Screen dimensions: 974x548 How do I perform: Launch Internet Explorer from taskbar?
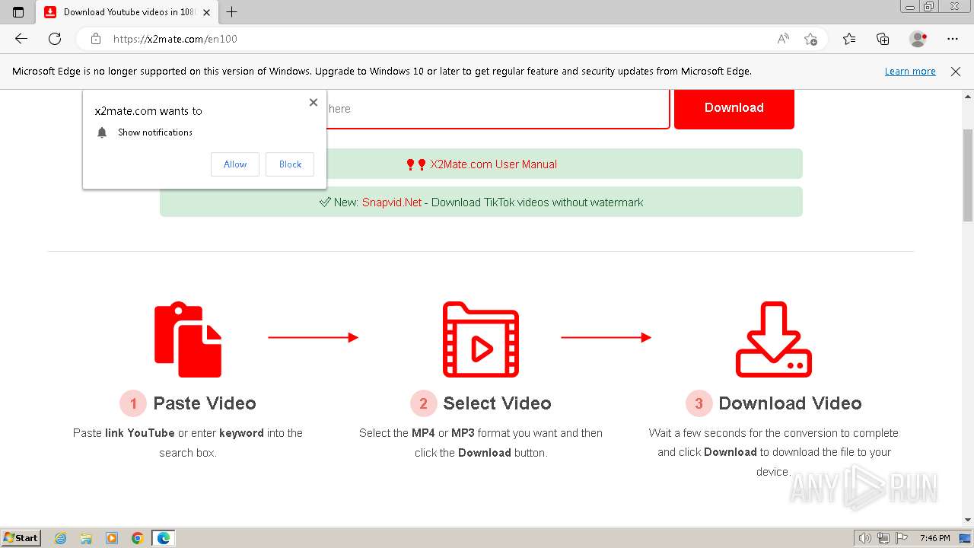click(61, 538)
